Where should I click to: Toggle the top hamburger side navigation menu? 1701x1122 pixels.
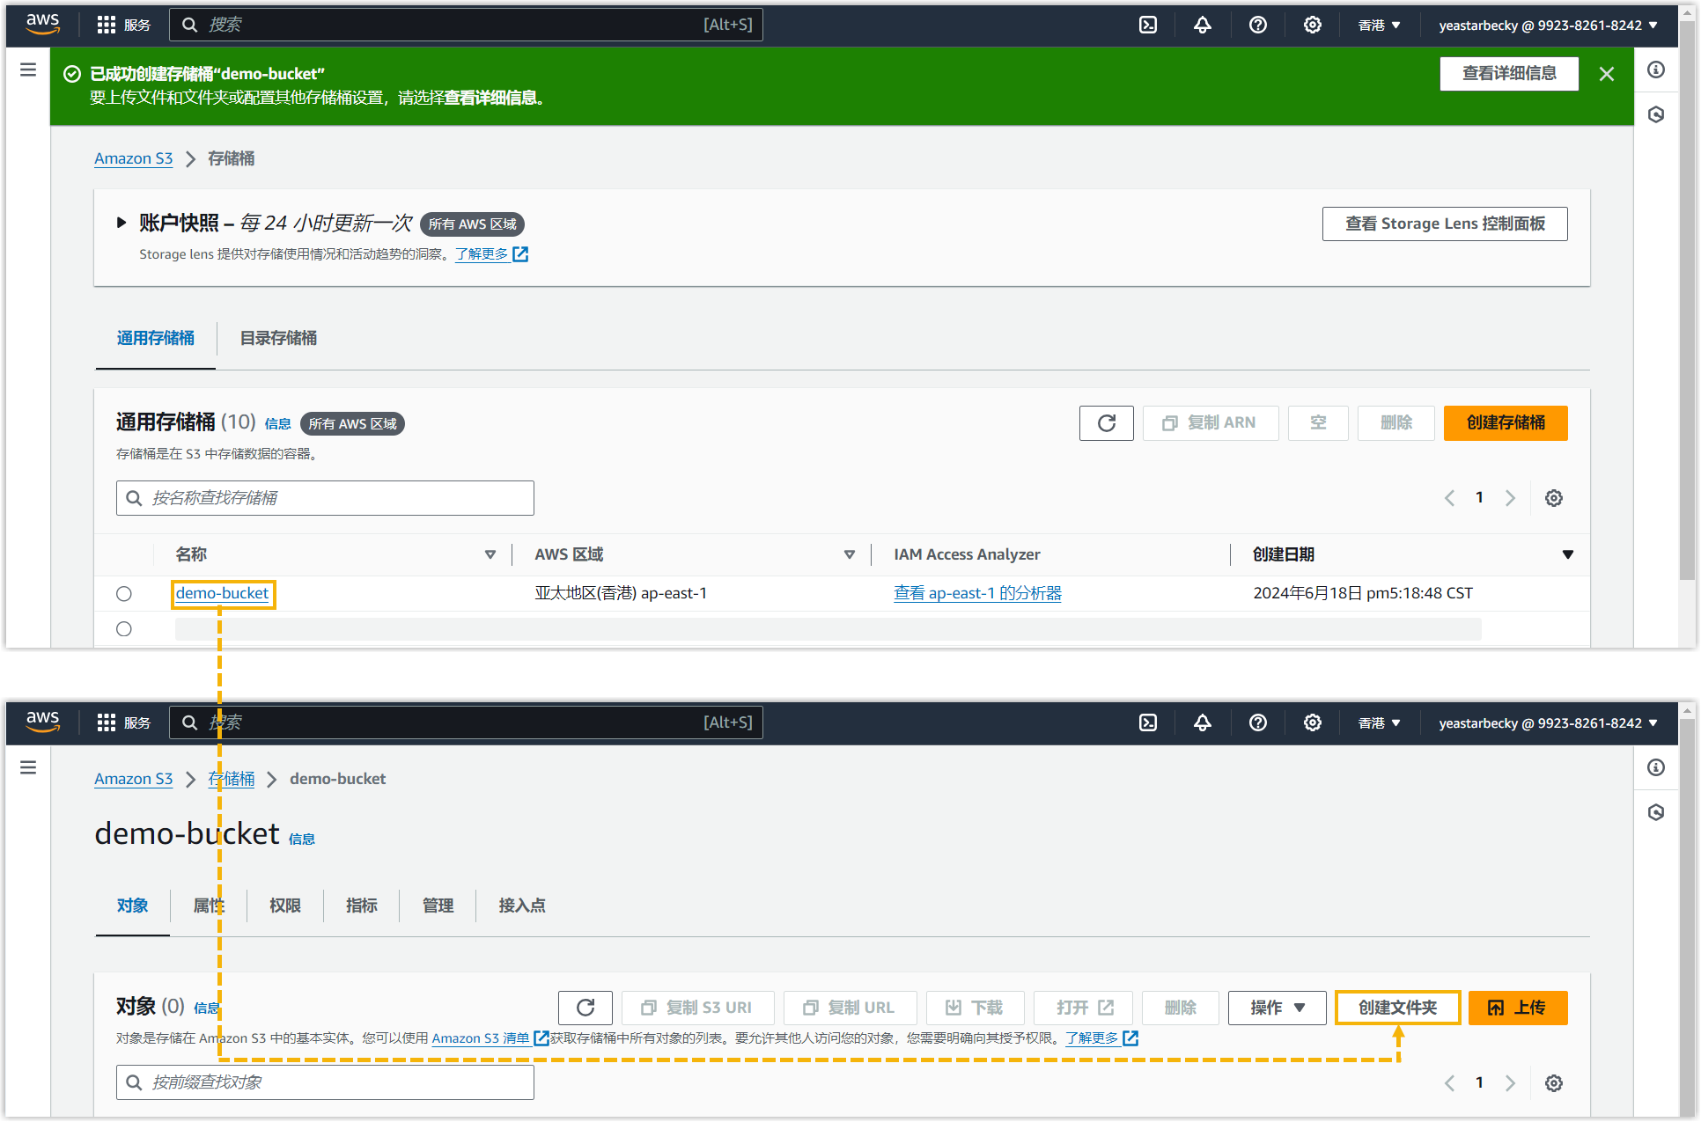28,70
